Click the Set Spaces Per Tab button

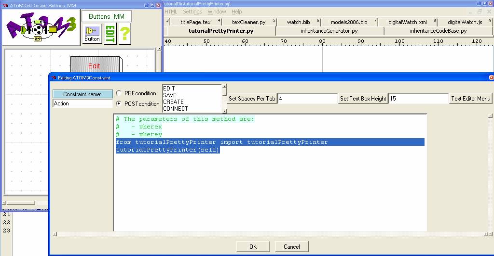click(252, 99)
